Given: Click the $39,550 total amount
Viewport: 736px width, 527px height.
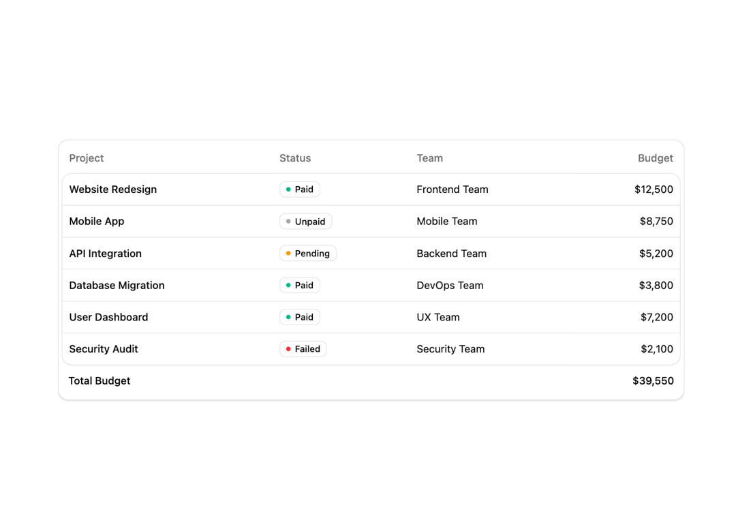Looking at the screenshot, I should click(x=653, y=381).
